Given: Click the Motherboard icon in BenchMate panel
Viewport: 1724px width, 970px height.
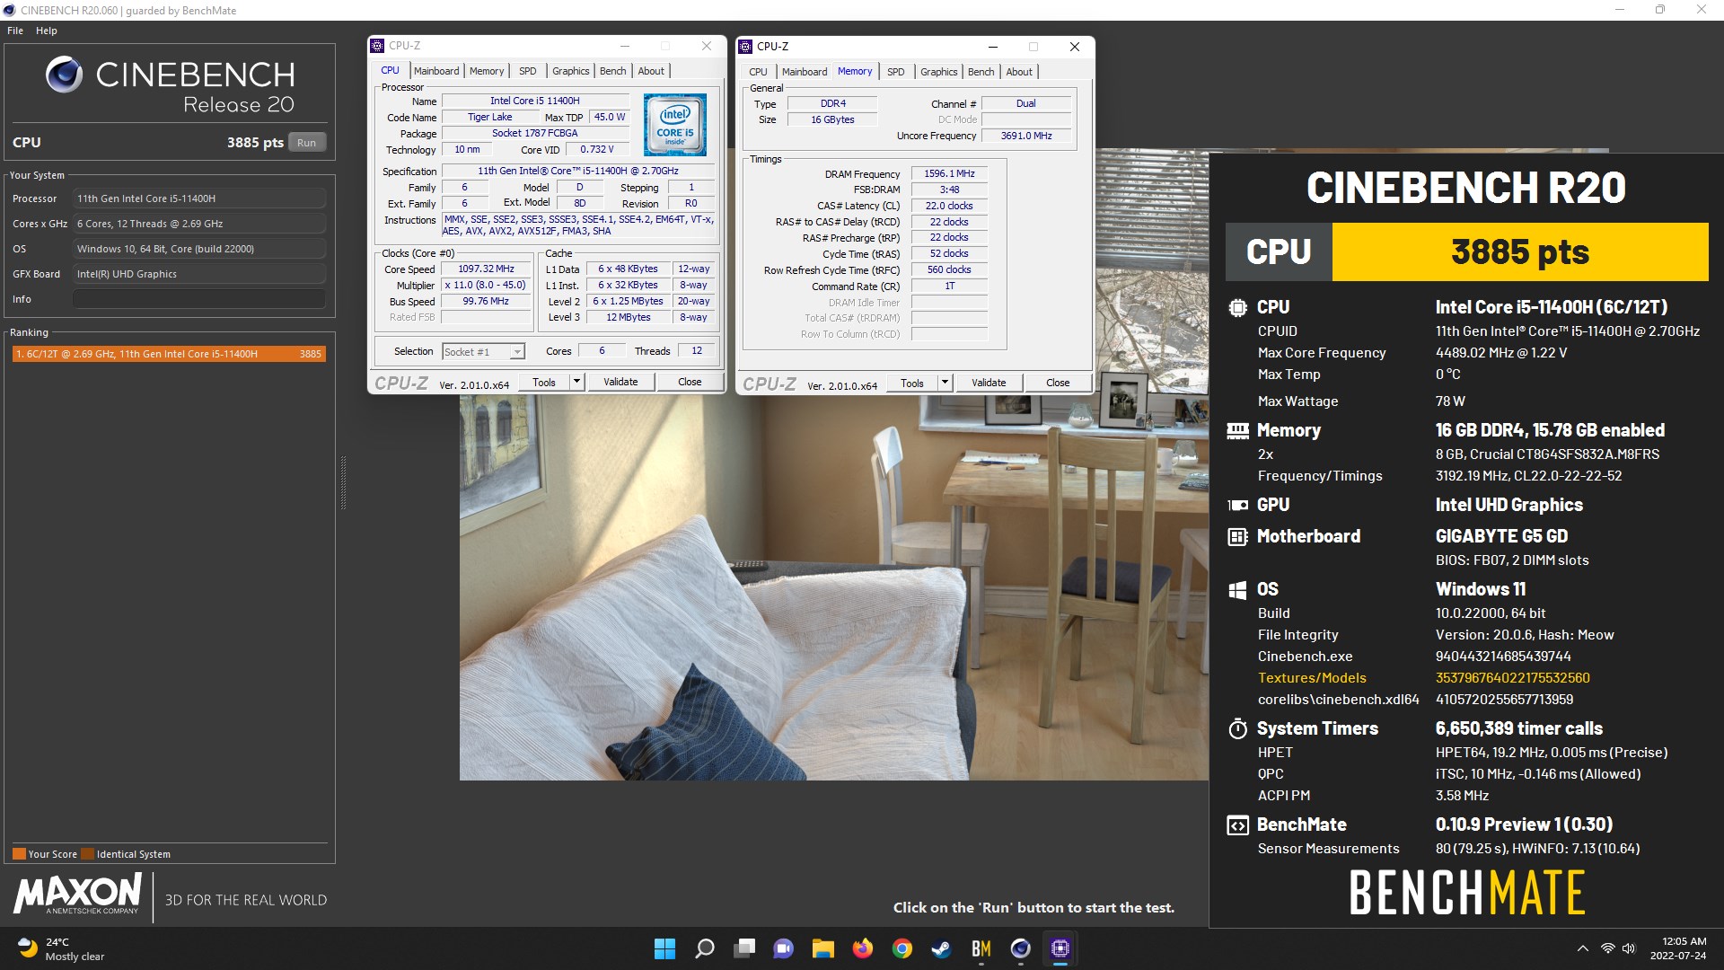Looking at the screenshot, I should (1238, 537).
